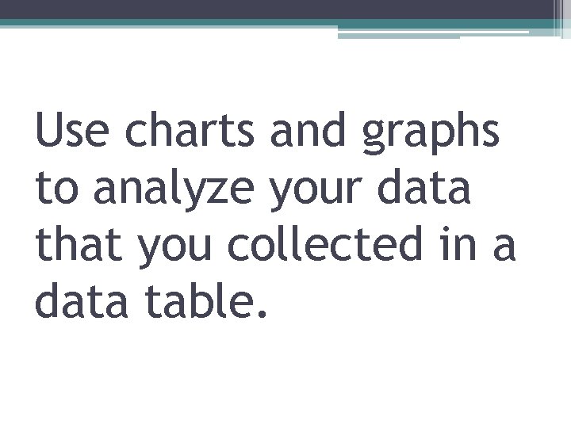Click the dark navy header bar

click(x=277, y=9)
